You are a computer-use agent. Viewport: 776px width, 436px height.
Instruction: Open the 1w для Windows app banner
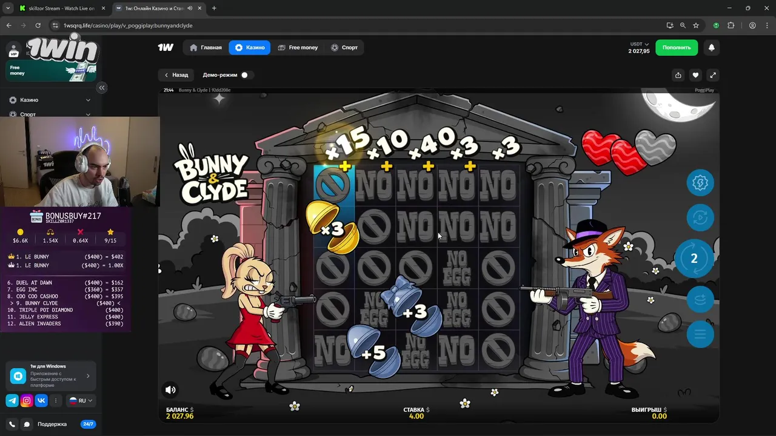[x=50, y=376]
